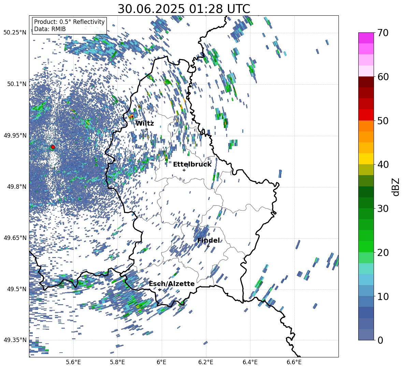The height and width of the screenshot is (369, 404).
Task: Click the 50.25°N latitude label
Action: coord(15,33)
